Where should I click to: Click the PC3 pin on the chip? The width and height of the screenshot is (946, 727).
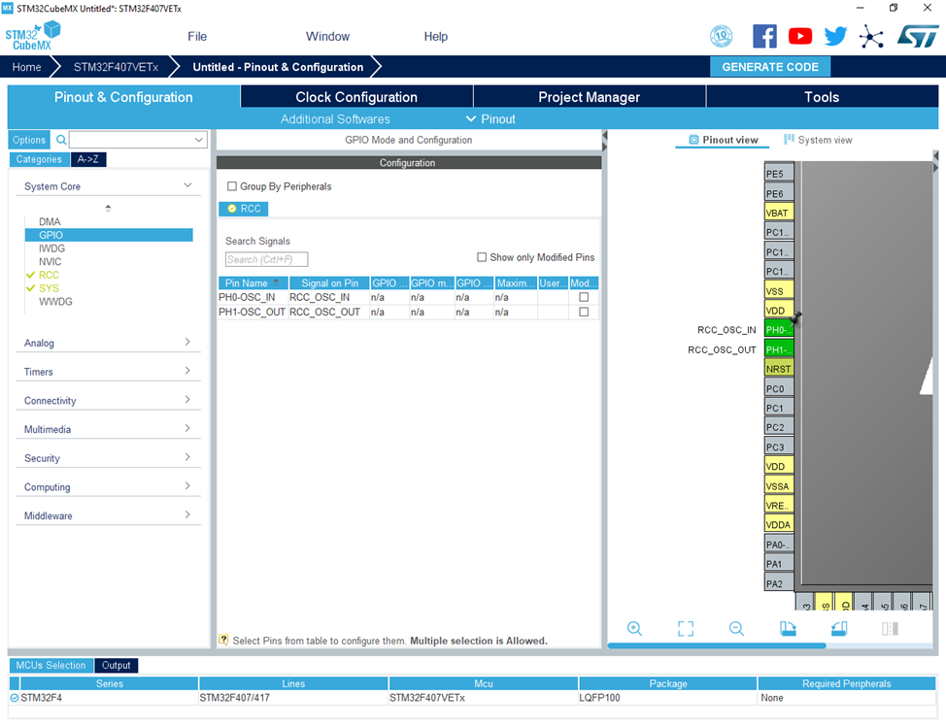click(778, 447)
